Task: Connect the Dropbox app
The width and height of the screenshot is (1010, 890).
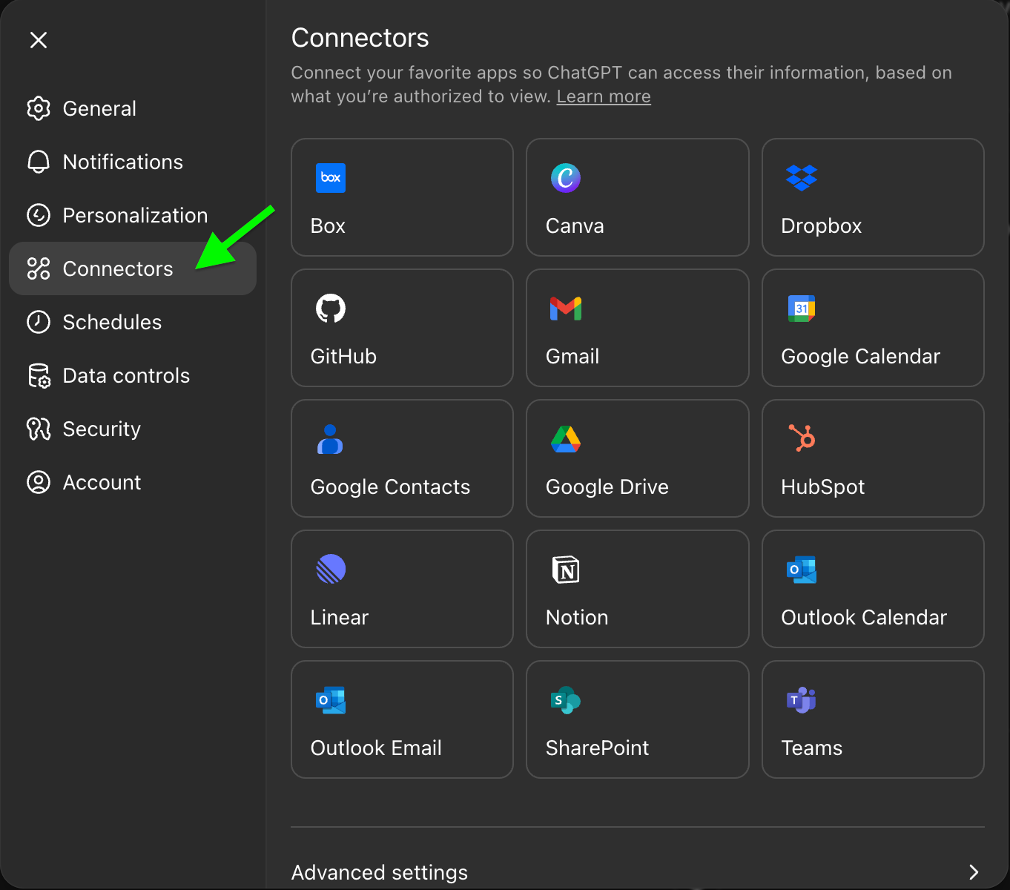Action: (872, 197)
